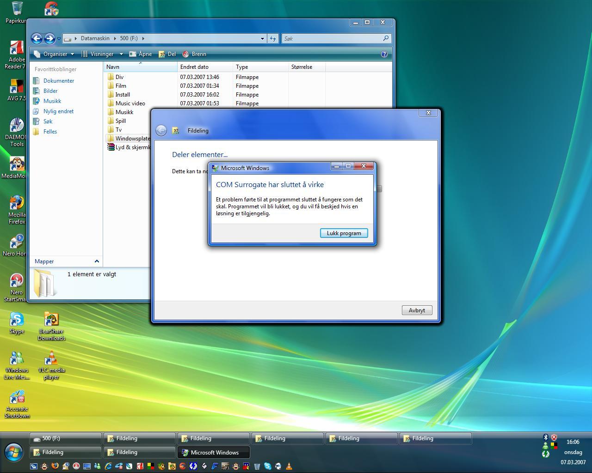This screenshot has width=592, height=473.
Task: Click the Brenn burn toolbar item
Action: [194, 54]
